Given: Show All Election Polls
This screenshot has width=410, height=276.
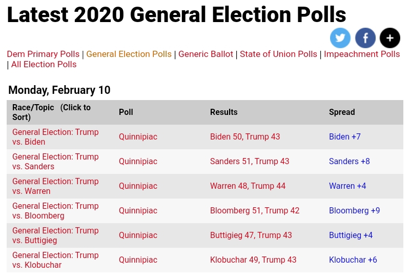Looking at the screenshot, I should click(x=44, y=64).
